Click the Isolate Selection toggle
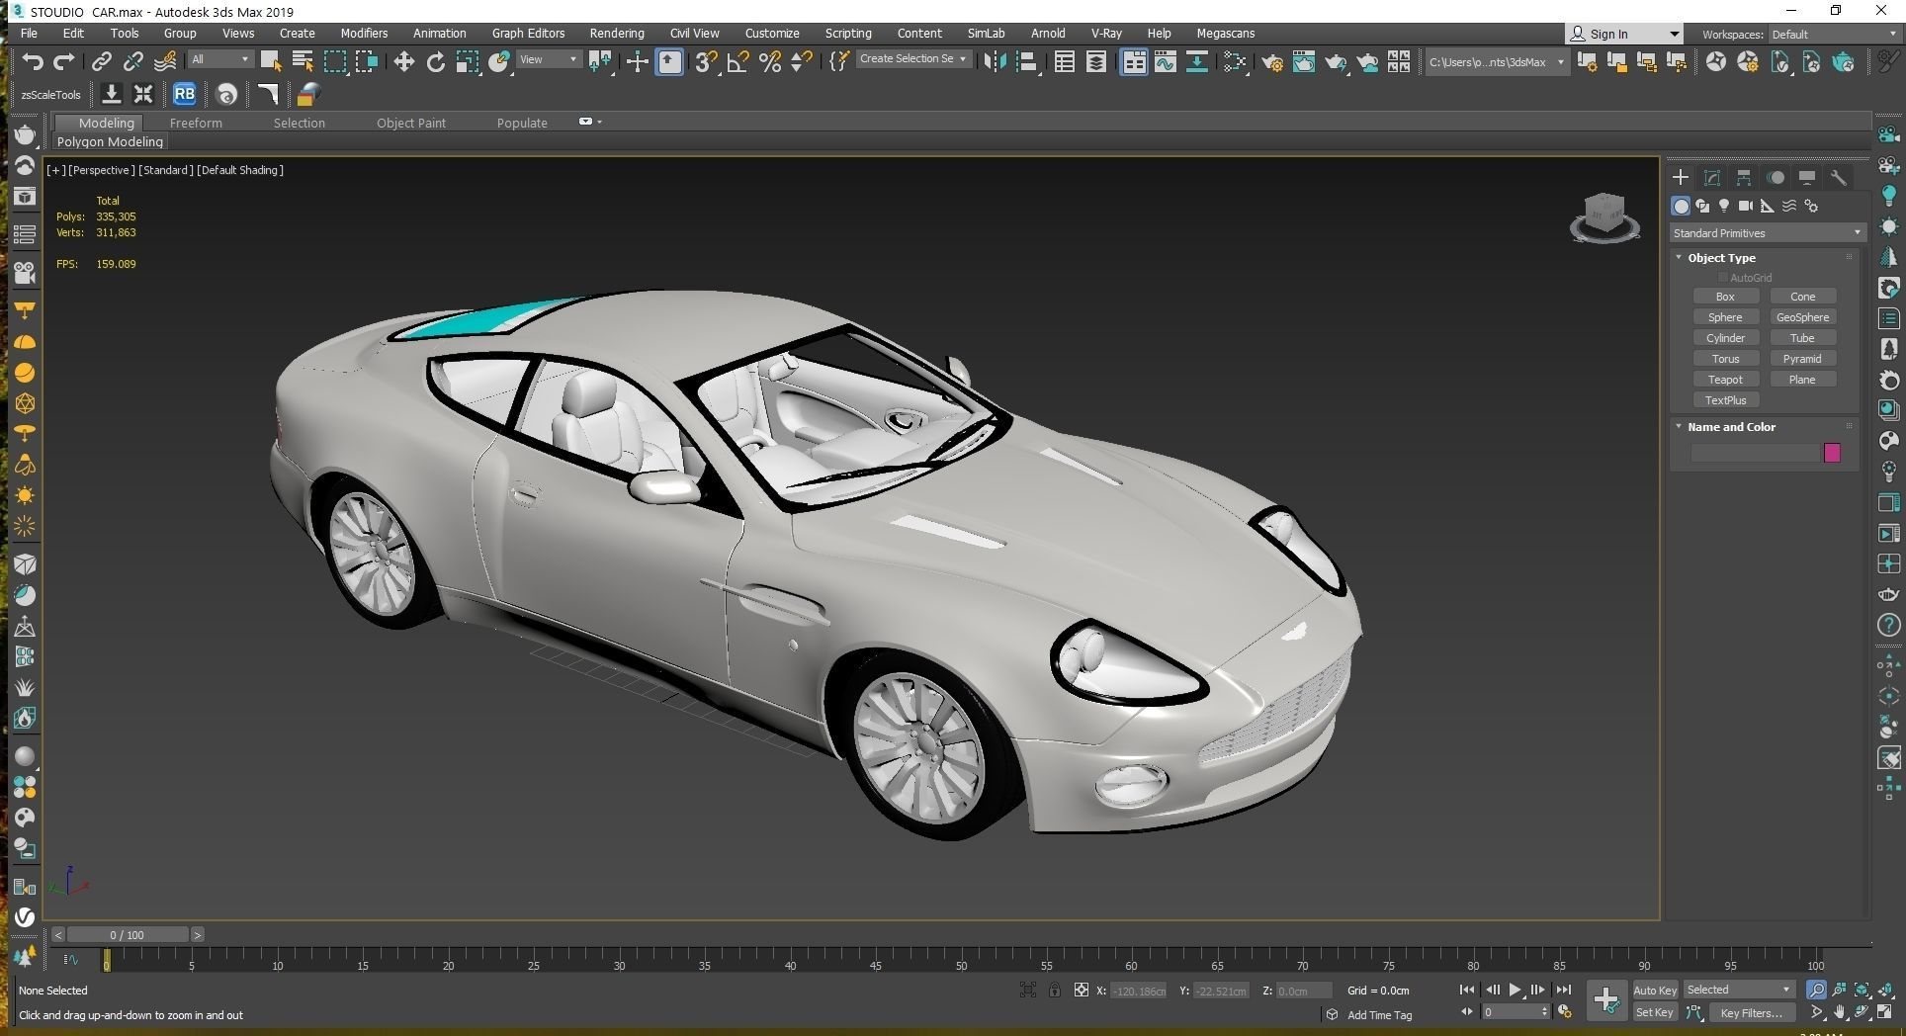1906x1036 pixels. point(1028,990)
